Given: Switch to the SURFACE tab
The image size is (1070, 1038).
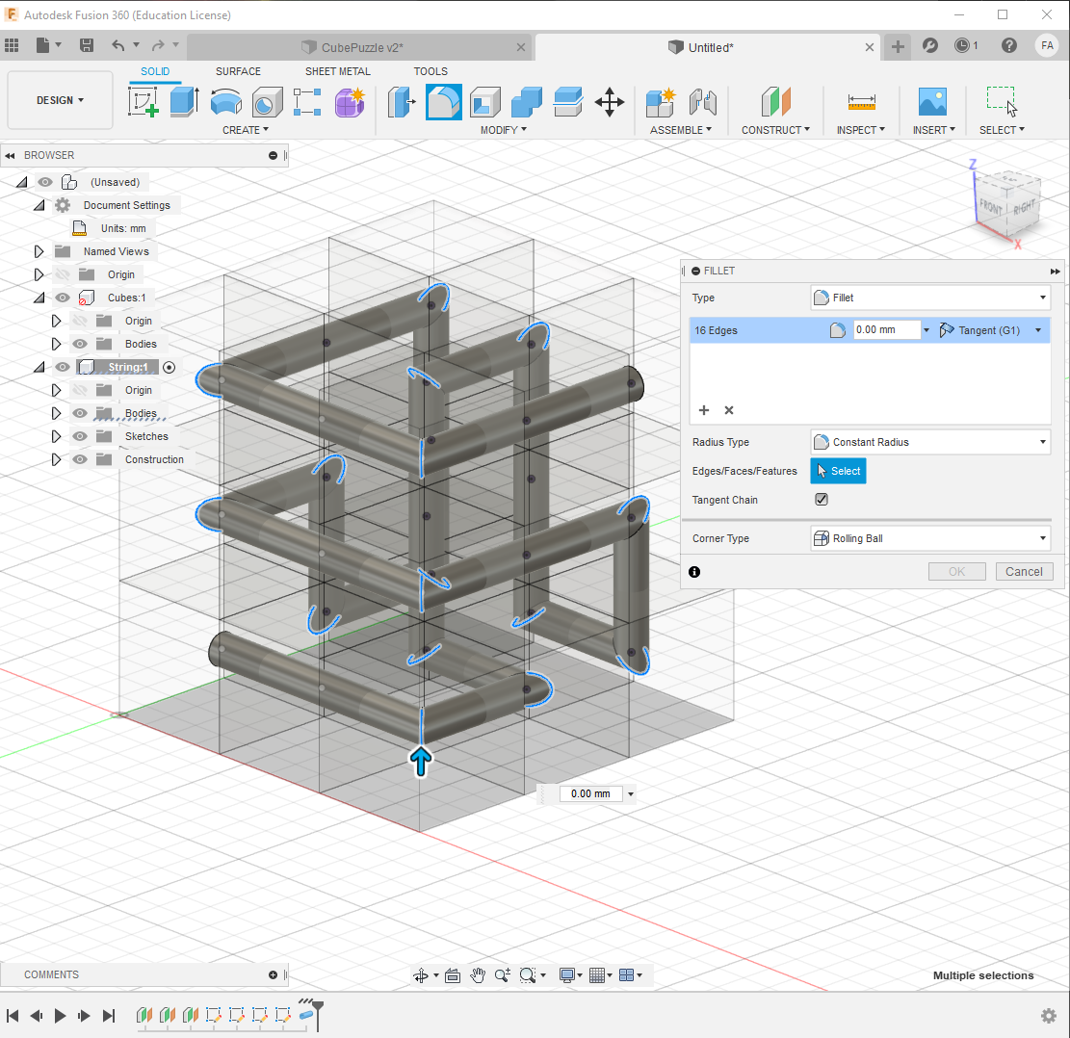Looking at the screenshot, I should tap(238, 71).
